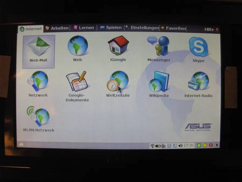Viewport: 242px width, 182px height.
Task: Start Internet-Radio
Action: click(198, 81)
